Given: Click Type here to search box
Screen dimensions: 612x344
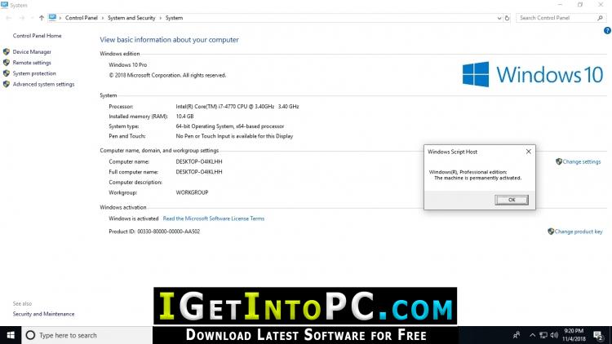Looking at the screenshot, I should coord(86,335).
